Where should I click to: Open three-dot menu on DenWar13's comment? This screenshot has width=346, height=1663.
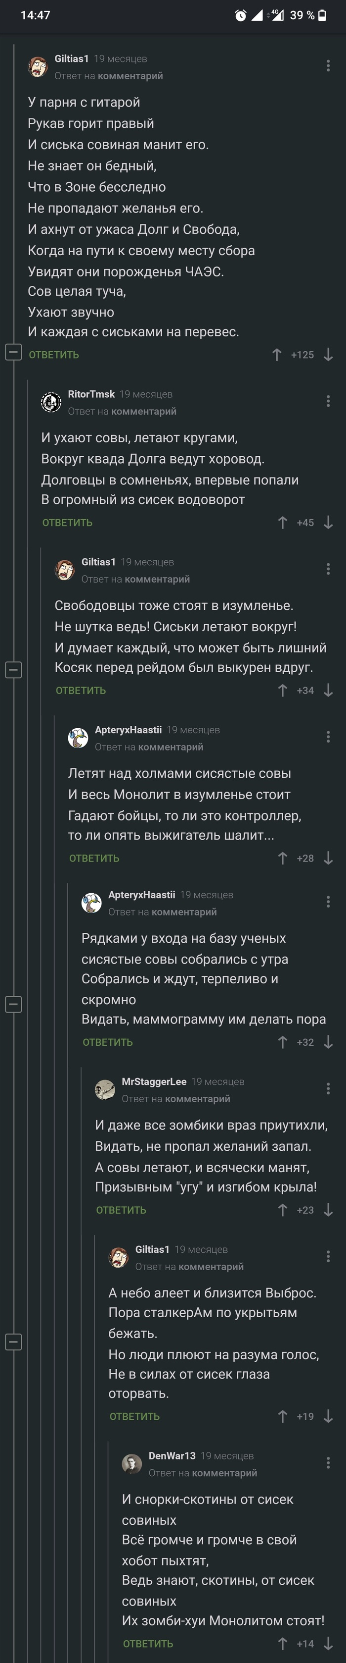click(x=328, y=1463)
